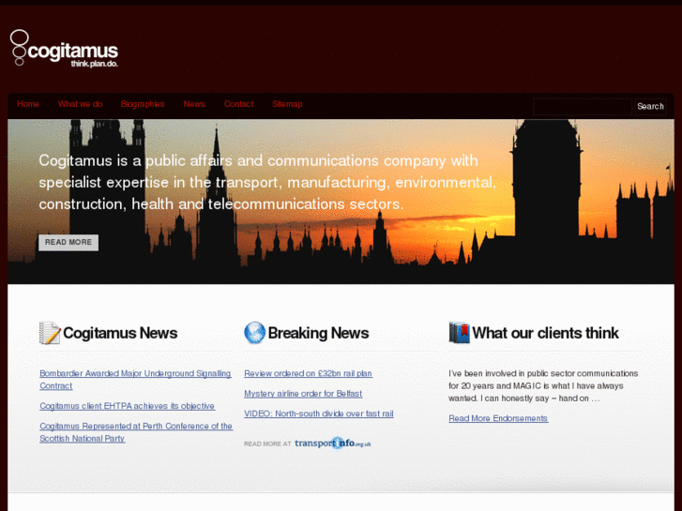Open Bombardier Awarded Major Underground Signalling Contract
The height and width of the screenshot is (511, 682).
pos(135,380)
